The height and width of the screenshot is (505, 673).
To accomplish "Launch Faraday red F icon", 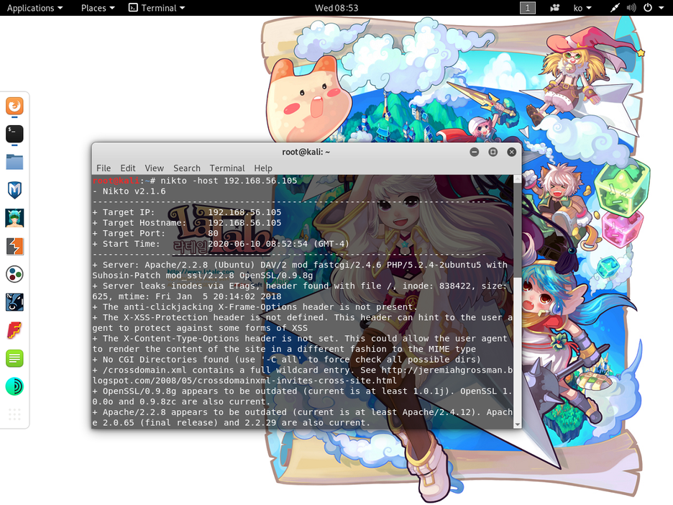I will tap(14, 331).
